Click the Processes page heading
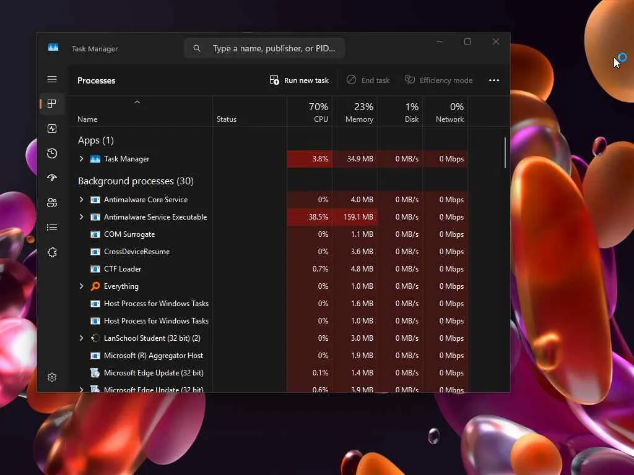The width and height of the screenshot is (634, 475). tap(96, 80)
